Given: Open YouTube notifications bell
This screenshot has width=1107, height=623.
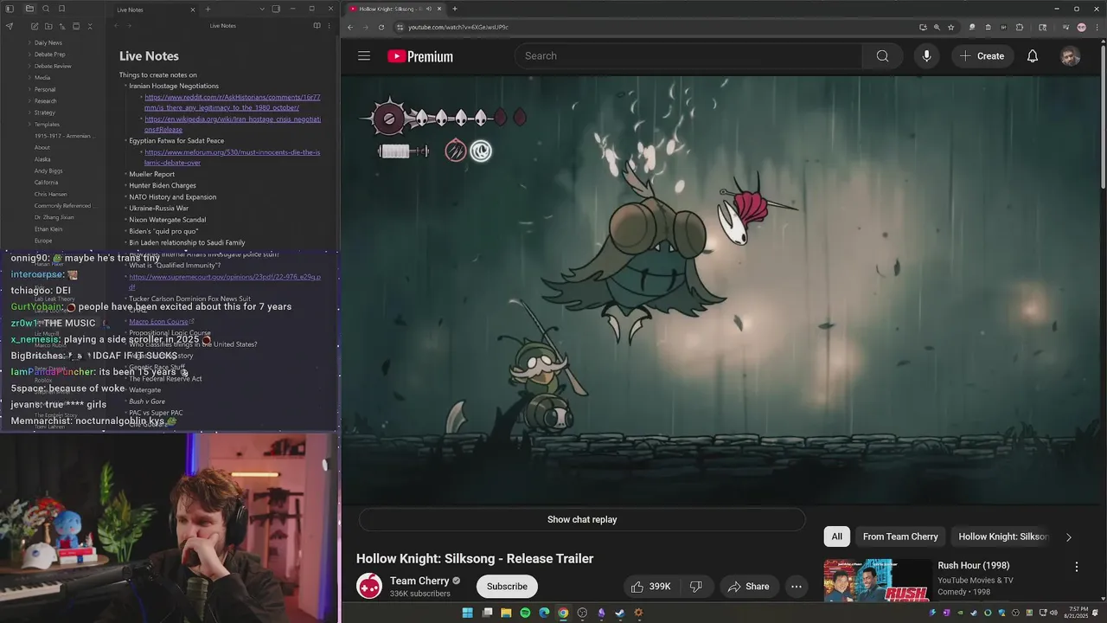Looking at the screenshot, I should click(1033, 56).
